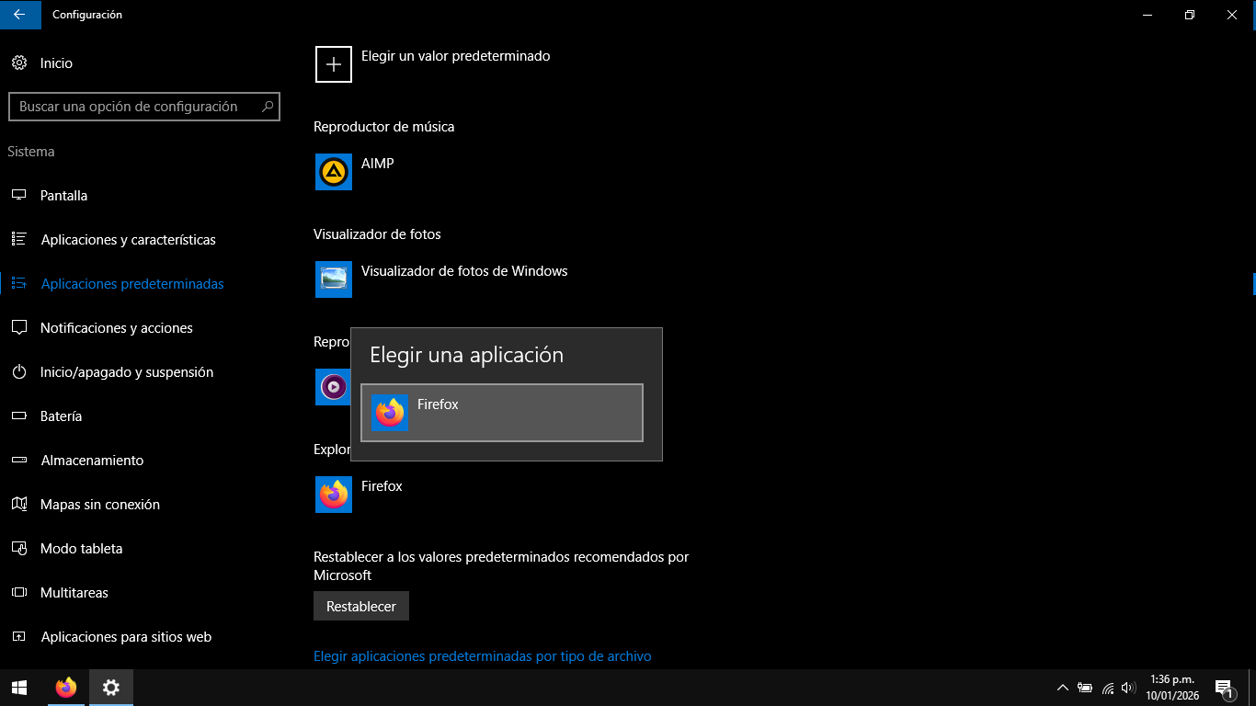Click the volume icon in system tray
The image size is (1256, 706).
(1128, 688)
